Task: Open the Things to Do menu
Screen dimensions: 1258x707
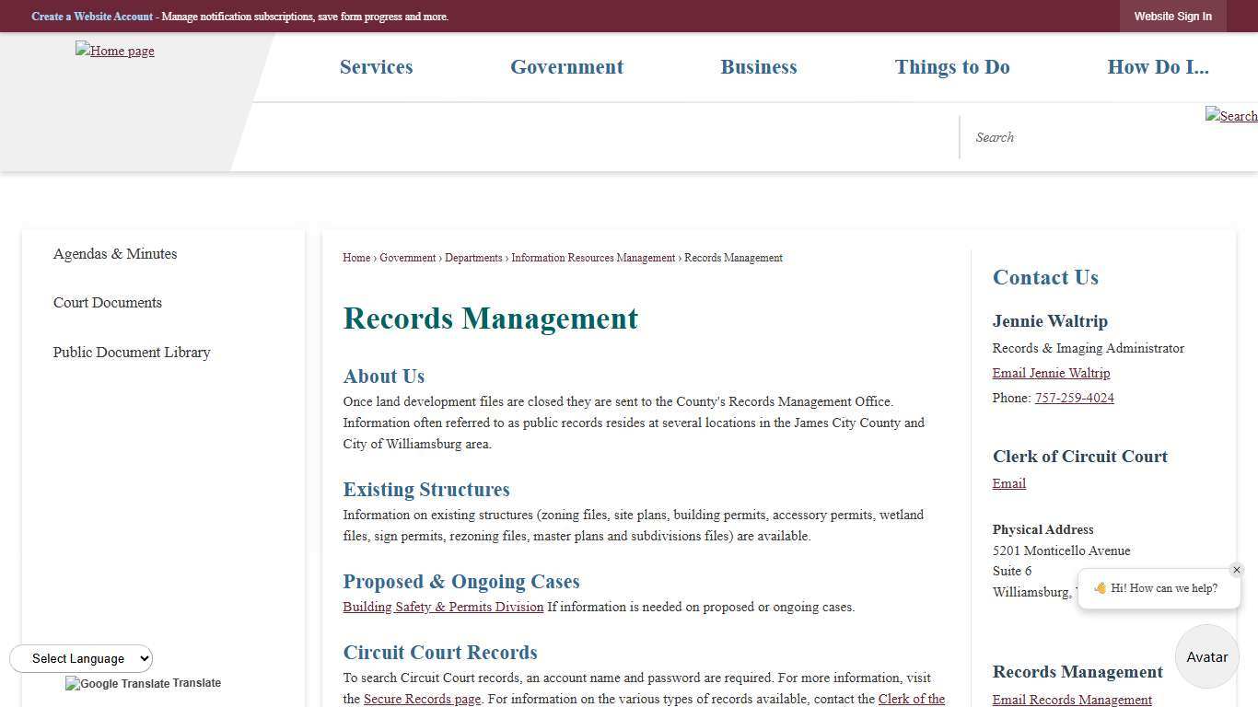Action: (x=952, y=67)
